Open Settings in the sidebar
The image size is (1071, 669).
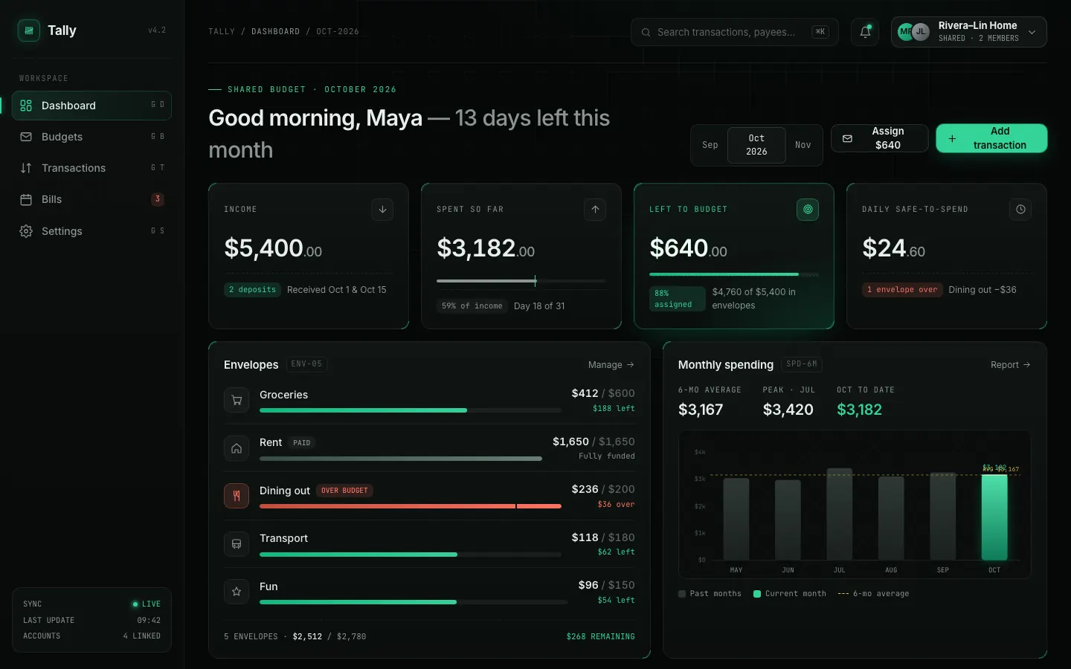(x=91, y=231)
